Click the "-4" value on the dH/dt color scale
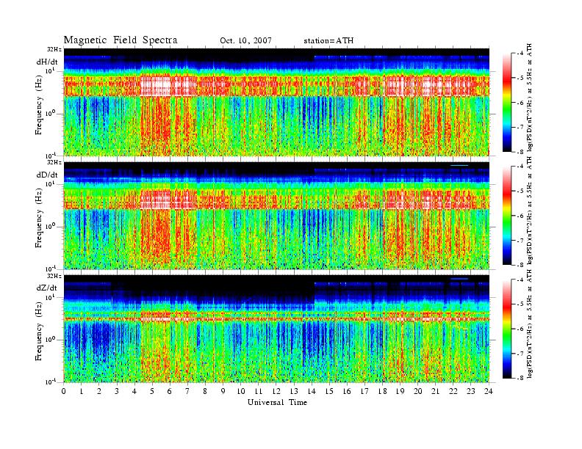 [520, 54]
